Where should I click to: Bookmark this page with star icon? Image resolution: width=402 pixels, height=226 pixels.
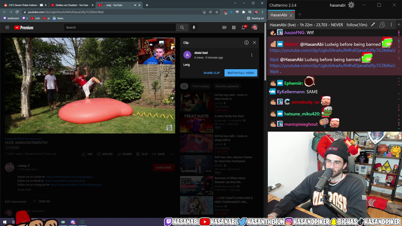point(217,12)
